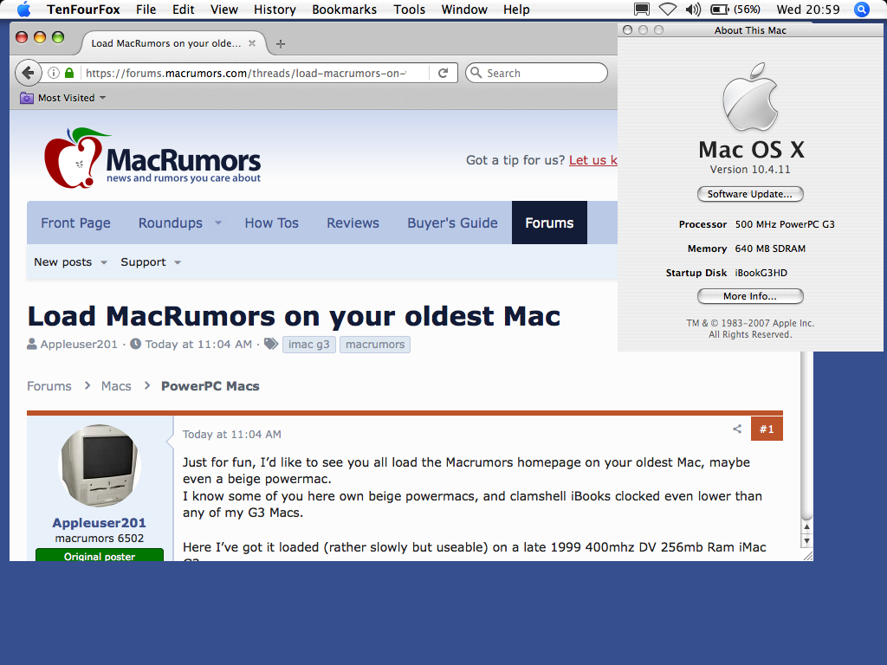Image resolution: width=887 pixels, height=665 pixels.
Task: Open the History menu
Action: coord(275,10)
